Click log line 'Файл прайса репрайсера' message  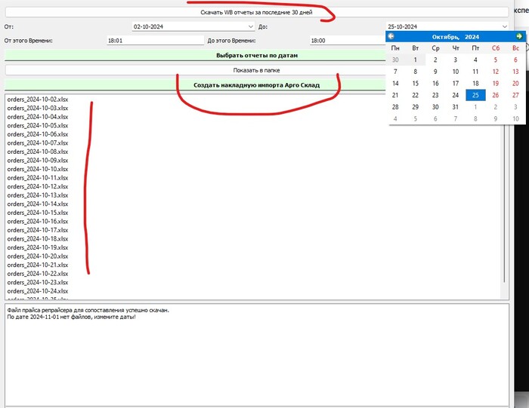tap(88, 310)
